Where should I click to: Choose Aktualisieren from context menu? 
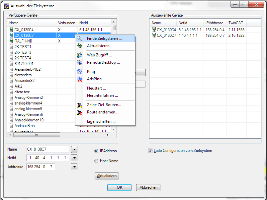105,46
